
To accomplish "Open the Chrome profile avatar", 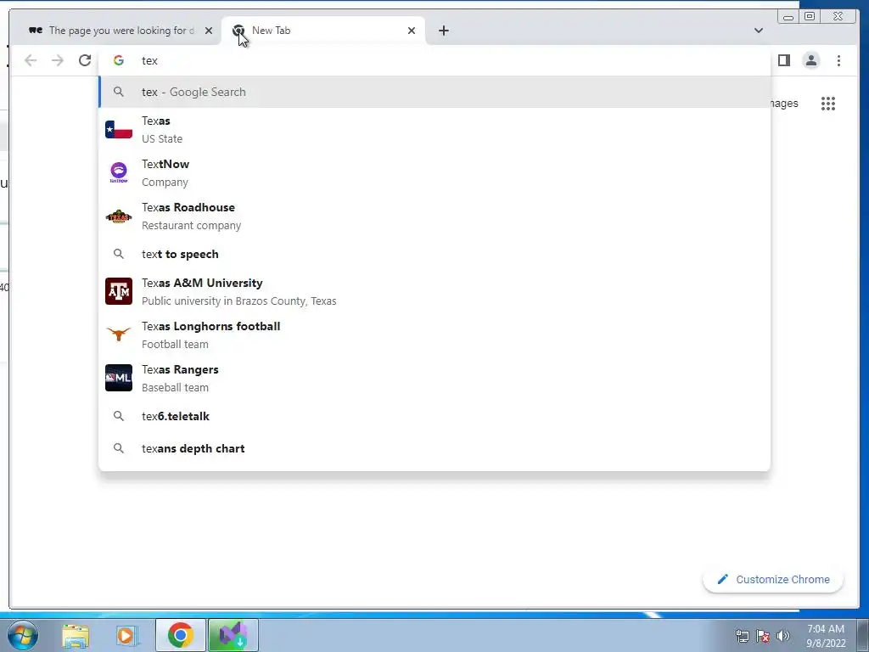I will click(810, 60).
